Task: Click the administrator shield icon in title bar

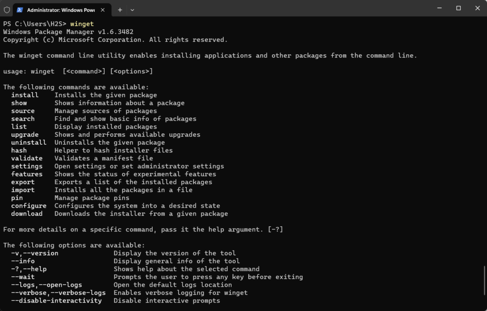Action: click(x=7, y=10)
